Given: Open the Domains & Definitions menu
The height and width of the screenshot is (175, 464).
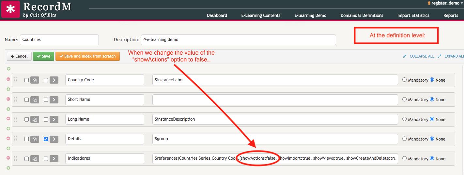Looking at the screenshot, I should pos(362,15).
